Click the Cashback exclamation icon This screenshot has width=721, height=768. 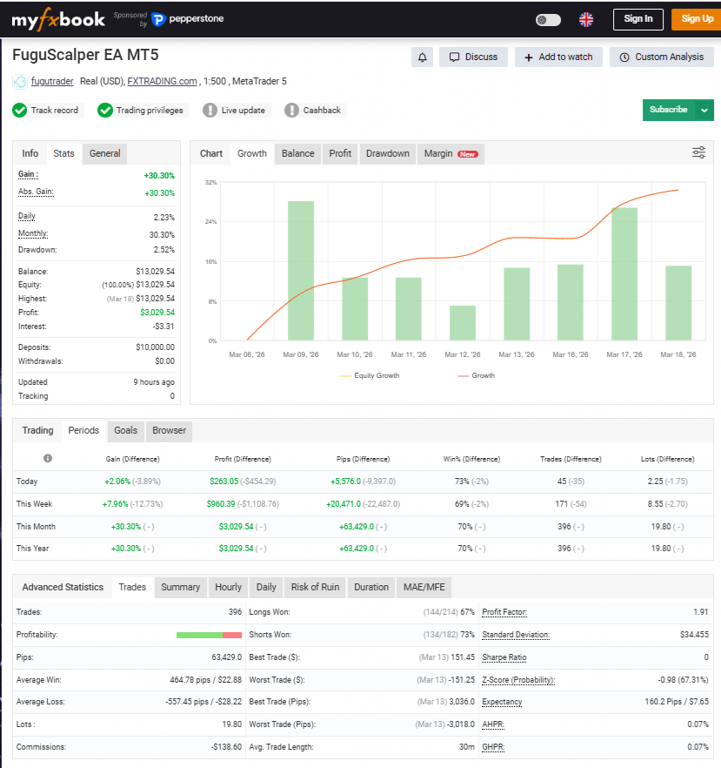point(291,111)
